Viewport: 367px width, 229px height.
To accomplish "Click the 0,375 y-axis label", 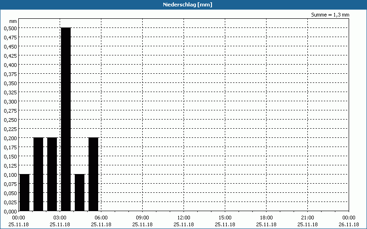I will tap(10, 74).
